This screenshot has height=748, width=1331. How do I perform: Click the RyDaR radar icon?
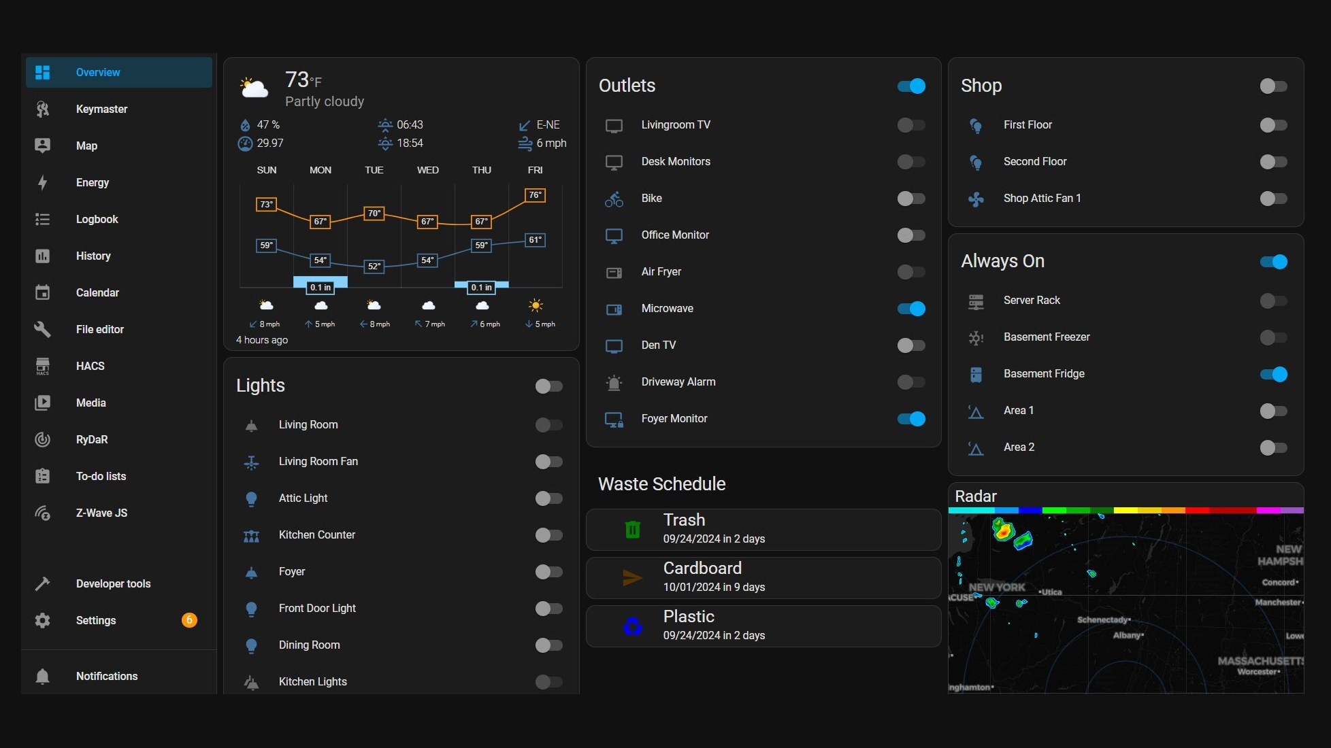42,439
